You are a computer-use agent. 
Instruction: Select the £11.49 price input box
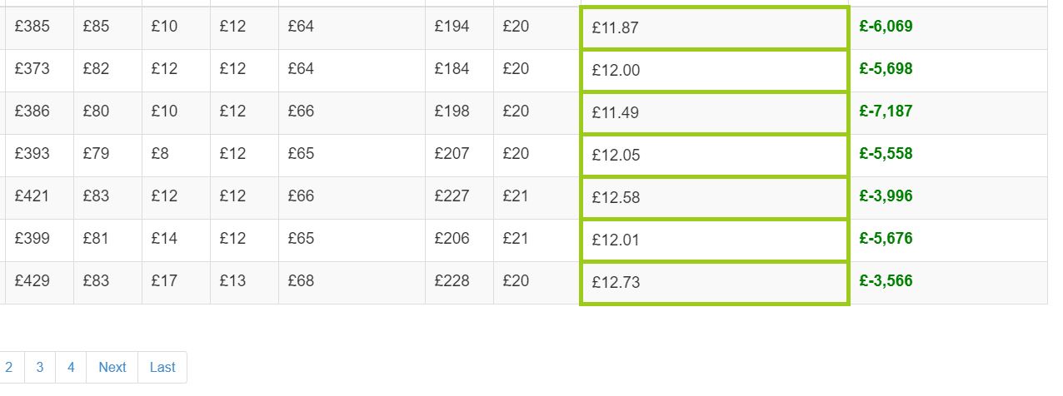[x=714, y=113]
